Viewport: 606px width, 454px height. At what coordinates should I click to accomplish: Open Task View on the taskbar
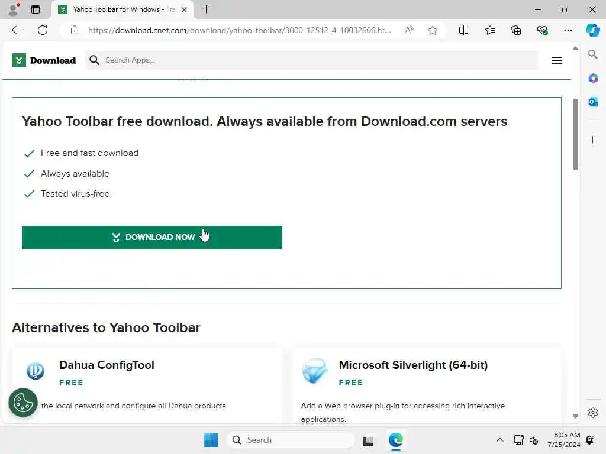coord(368,440)
